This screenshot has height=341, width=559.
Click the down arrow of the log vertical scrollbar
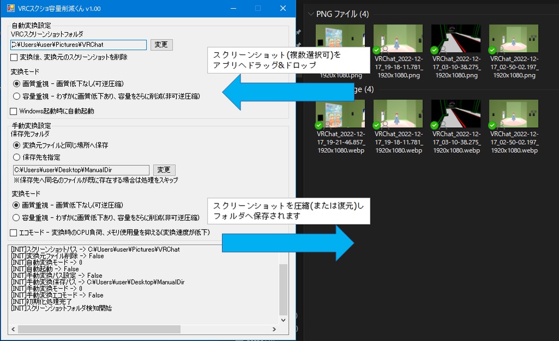point(283,321)
